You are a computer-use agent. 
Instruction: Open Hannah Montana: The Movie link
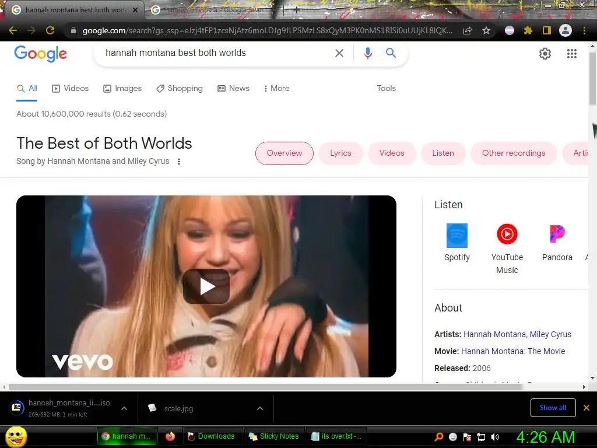[513, 351]
